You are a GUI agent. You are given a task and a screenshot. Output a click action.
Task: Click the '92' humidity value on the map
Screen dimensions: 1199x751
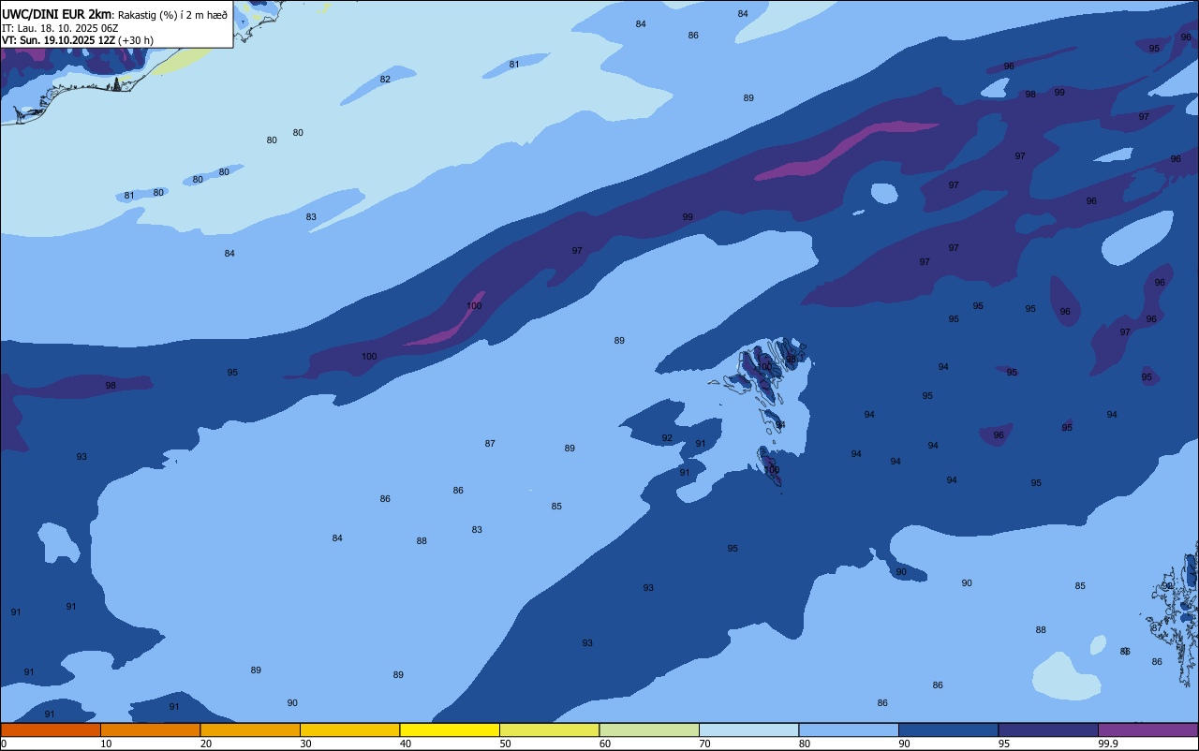(x=667, y=438)
